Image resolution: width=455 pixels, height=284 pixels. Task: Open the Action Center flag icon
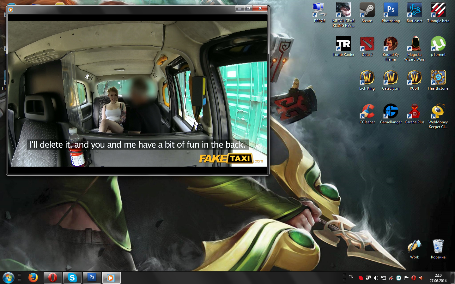pyautogui.click(x=406, y=278)
